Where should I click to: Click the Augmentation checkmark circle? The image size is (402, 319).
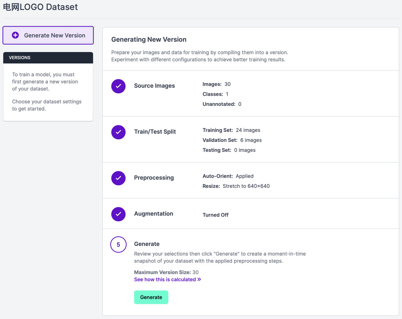pyautogui.click(x=118, y=214)
